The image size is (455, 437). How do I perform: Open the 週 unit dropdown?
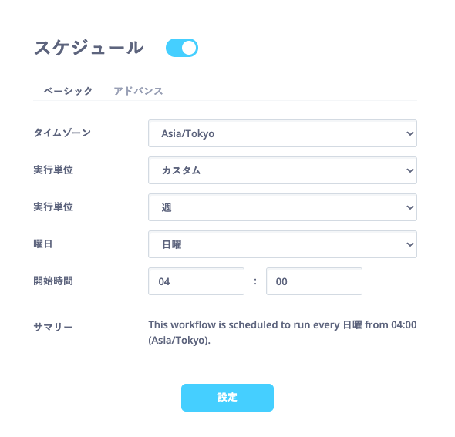click(282, 207)
